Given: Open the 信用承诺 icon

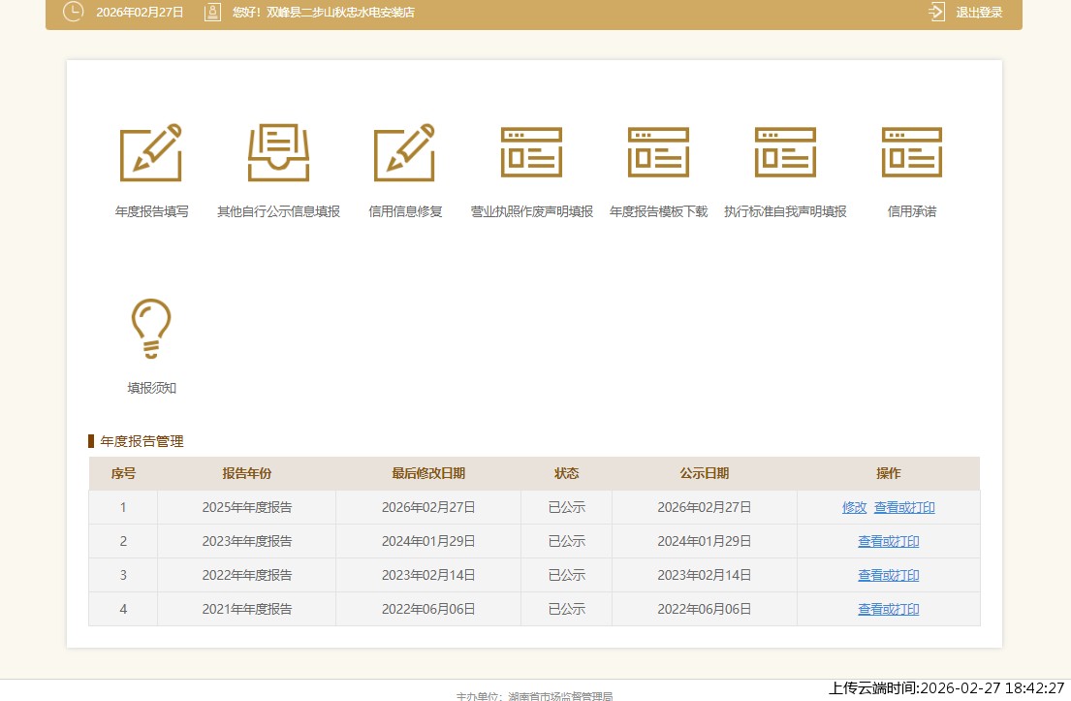Looking at the screenshot, I should click(x=912, y=152).
